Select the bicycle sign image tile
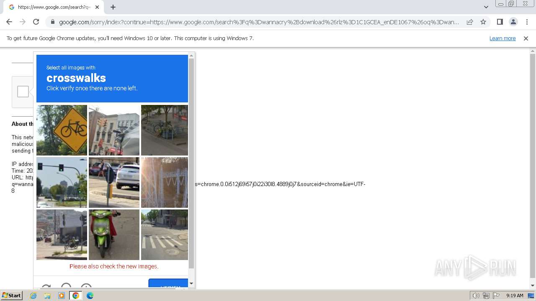 [x=62, y=130]
